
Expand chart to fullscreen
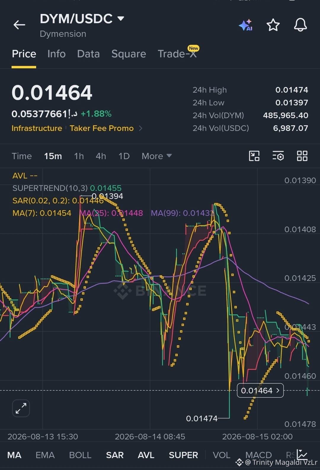[21, 408]
